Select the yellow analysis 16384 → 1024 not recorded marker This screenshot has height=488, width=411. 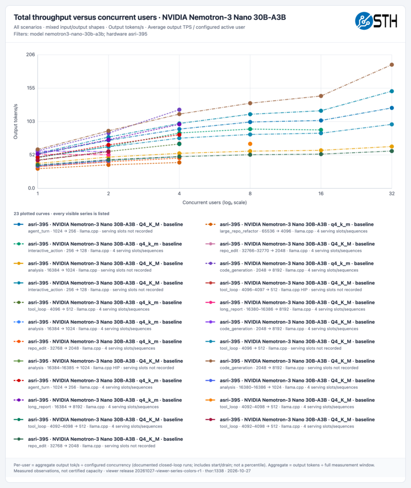tap(18, 264)
